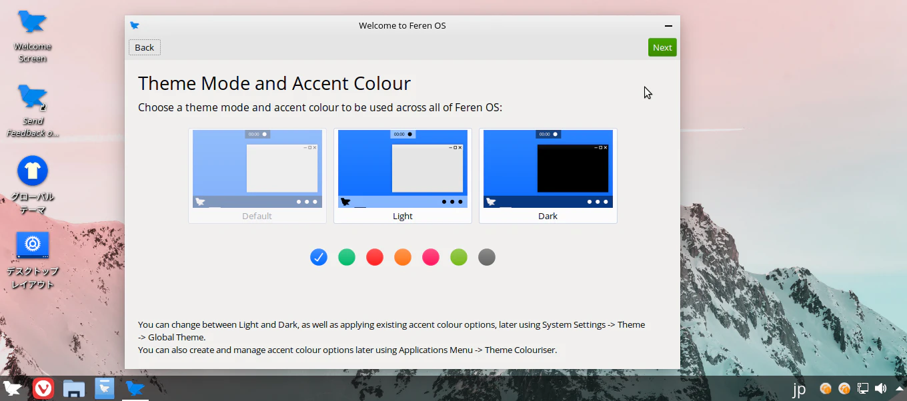Show hidden system tray icons
This screenshot has height=401, width=907.
click(899, 388)
